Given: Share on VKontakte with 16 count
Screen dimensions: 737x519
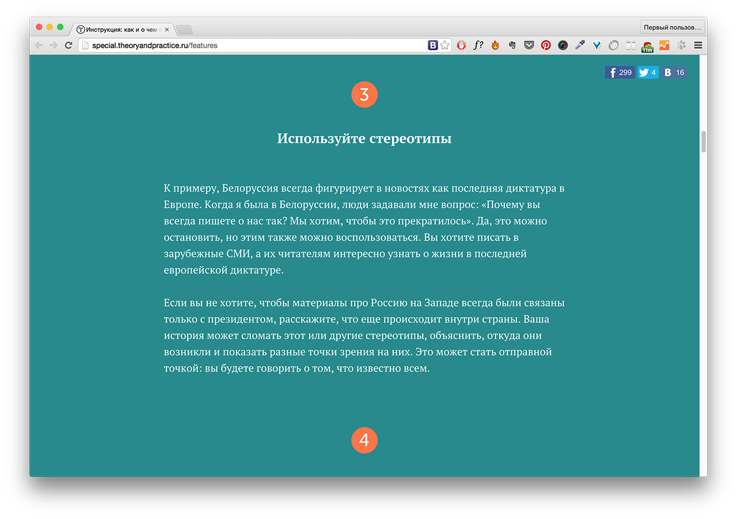Looking at the screenshot, I should [x=674, y=72].
